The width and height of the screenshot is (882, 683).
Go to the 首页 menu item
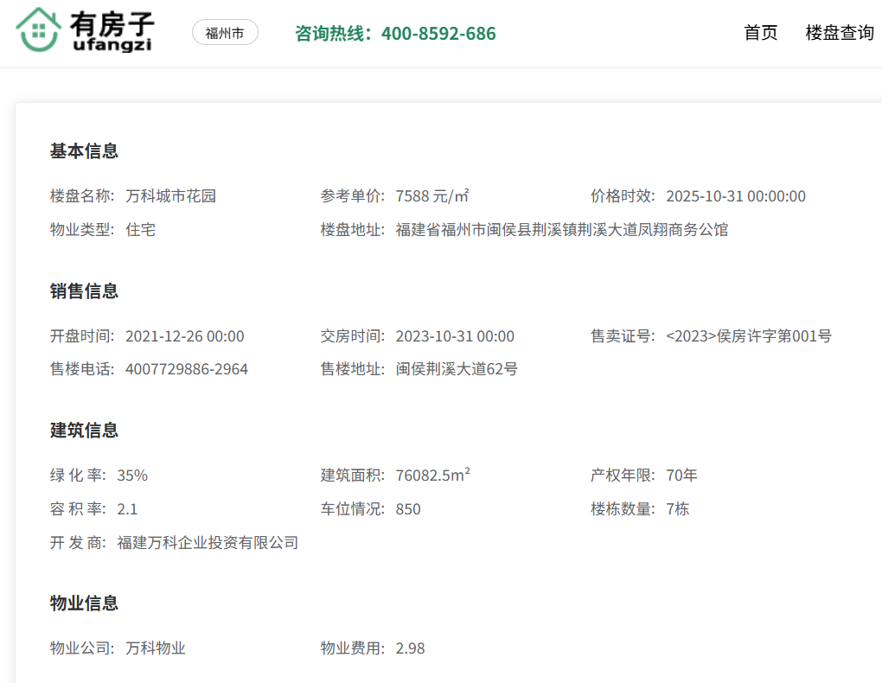click(761, 33)
